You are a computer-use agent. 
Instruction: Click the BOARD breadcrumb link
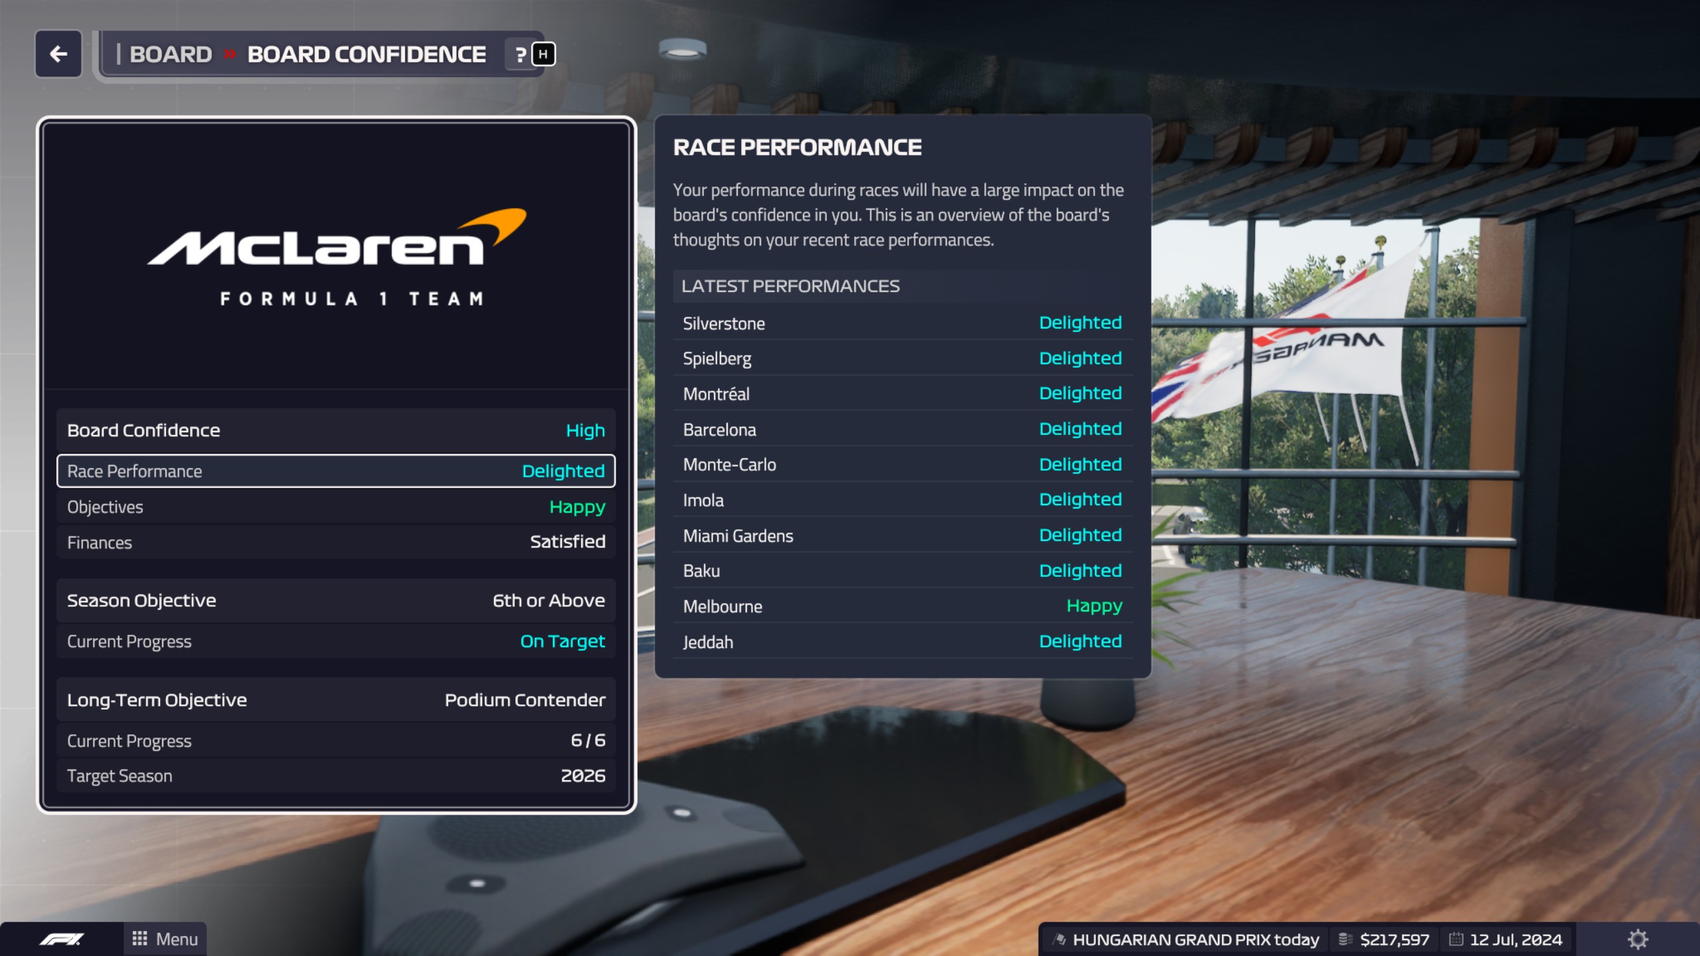171,54
